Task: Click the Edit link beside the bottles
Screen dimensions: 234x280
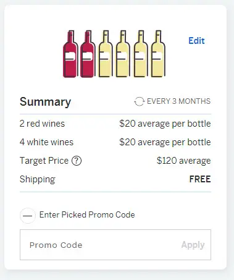Action: click(196, 41)
